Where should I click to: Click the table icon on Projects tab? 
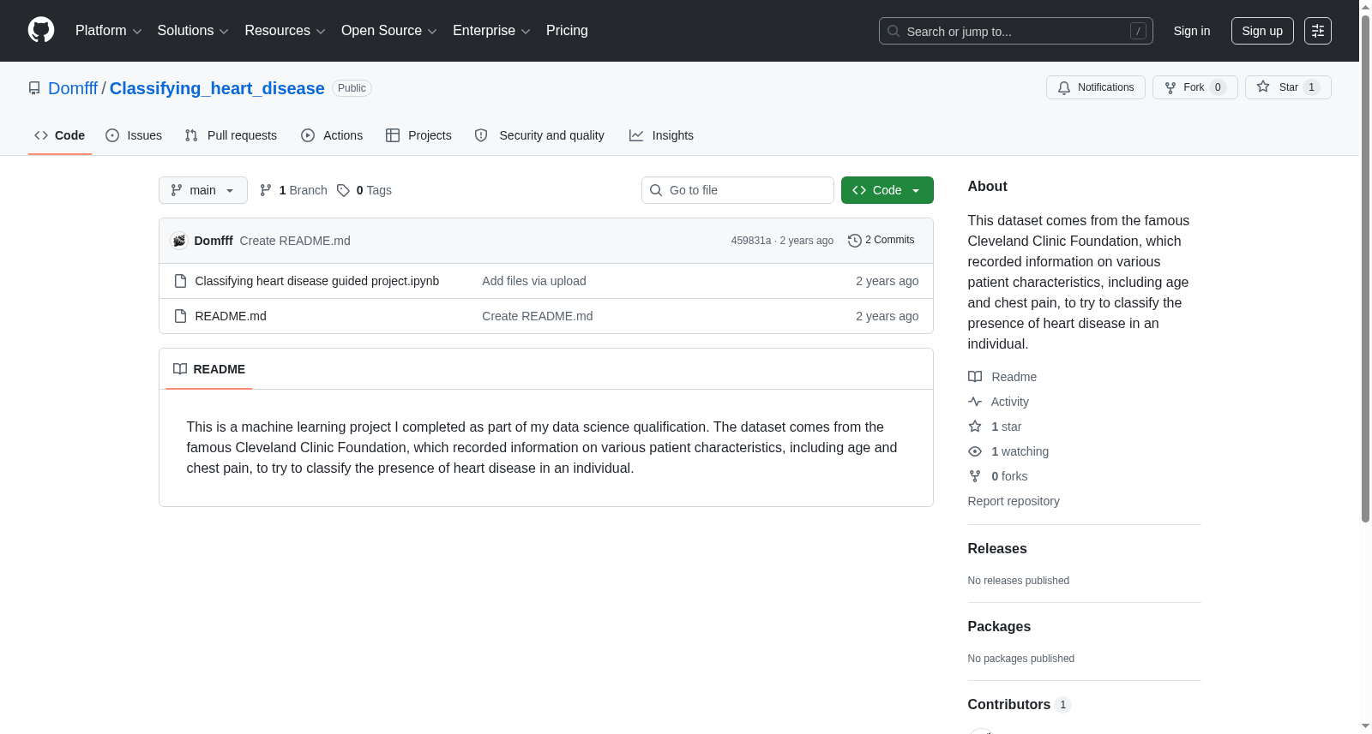point(393,135)
